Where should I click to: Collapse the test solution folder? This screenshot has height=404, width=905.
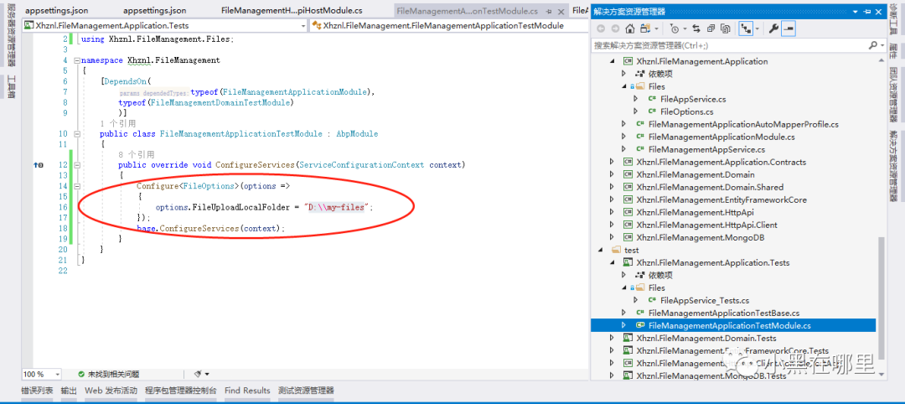(x=601, y=251)
